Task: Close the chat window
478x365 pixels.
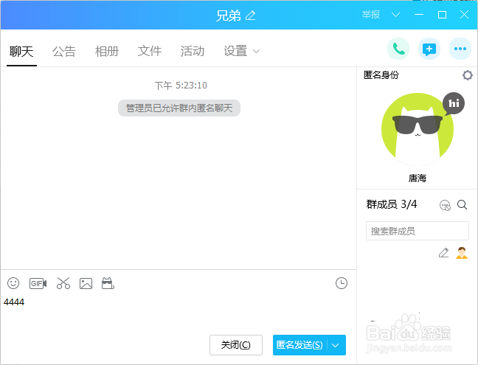Action: [x=464, y=15]
